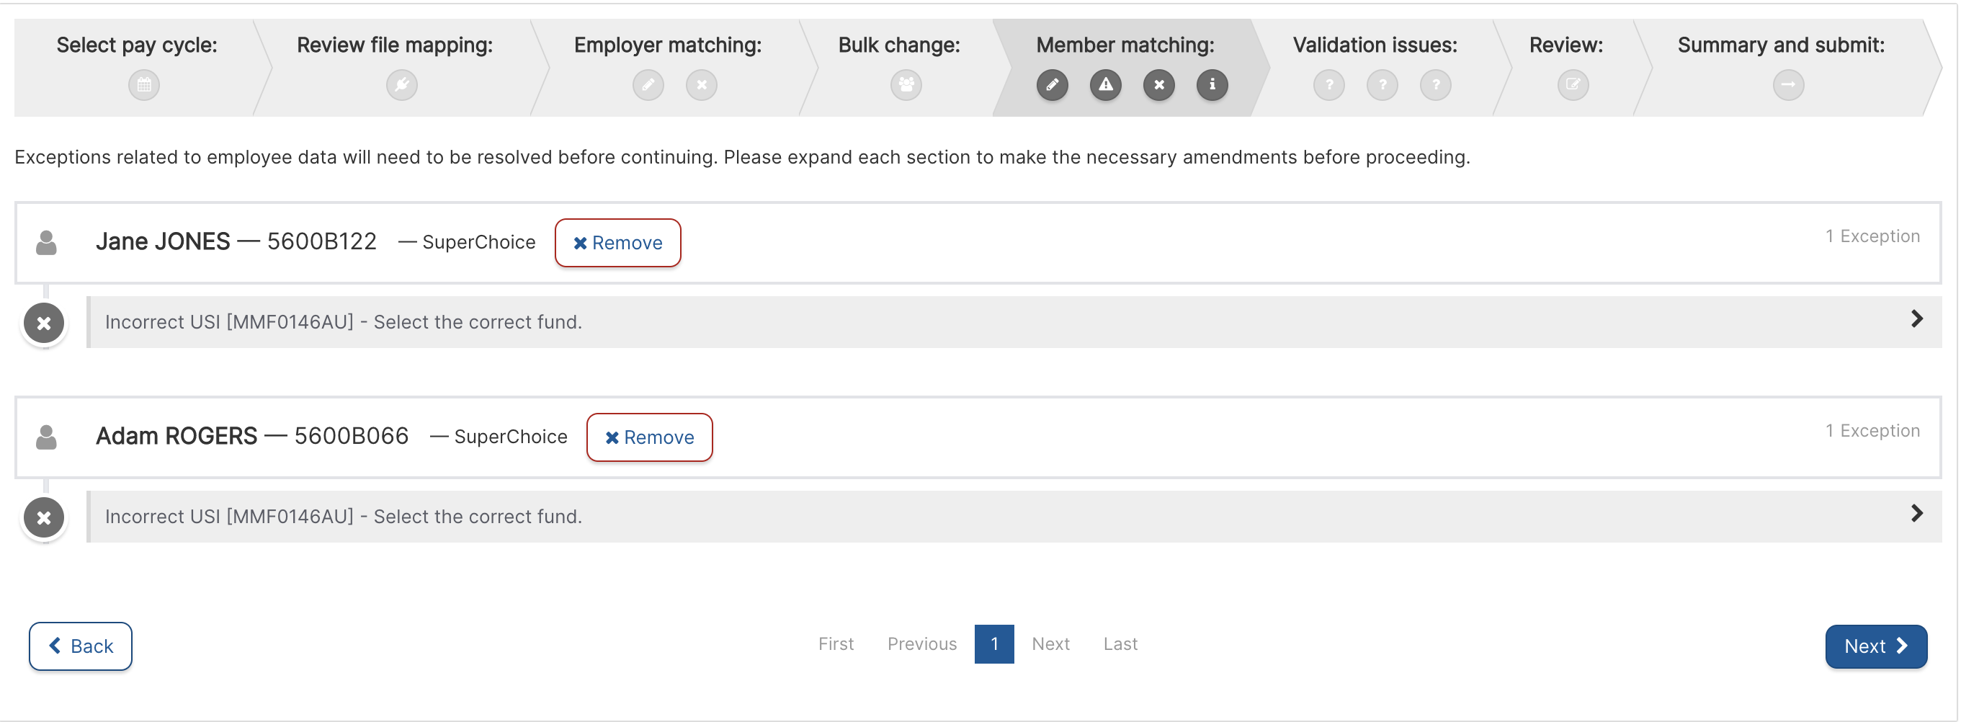Click the error X circle beside Jane JONES exception
The image size is (1961, 722).
(x=44, y=323)
